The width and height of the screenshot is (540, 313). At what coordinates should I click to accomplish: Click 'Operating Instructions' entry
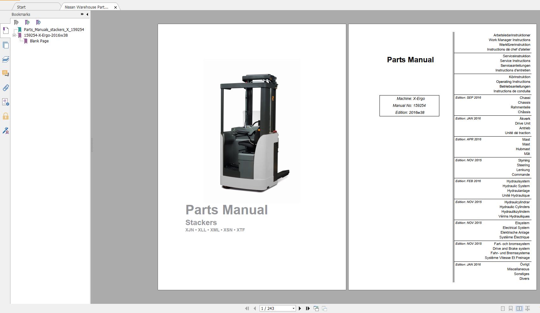(513, 82)
